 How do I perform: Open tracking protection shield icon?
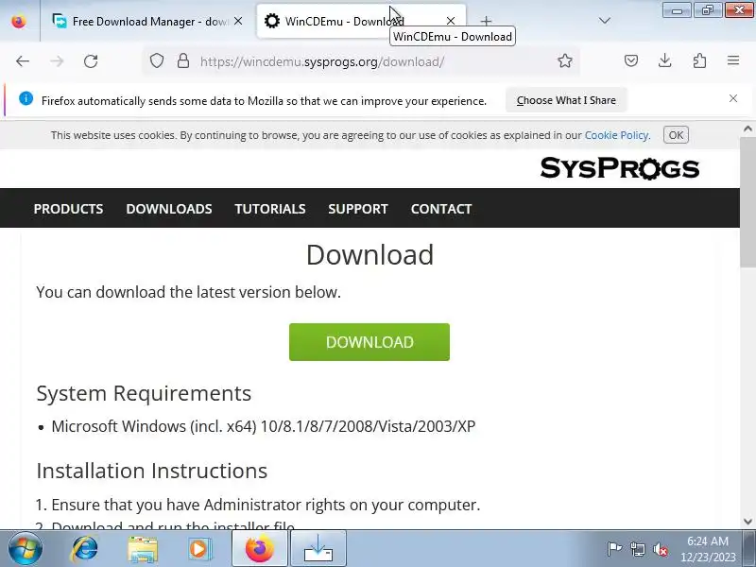tap(157, 61)
